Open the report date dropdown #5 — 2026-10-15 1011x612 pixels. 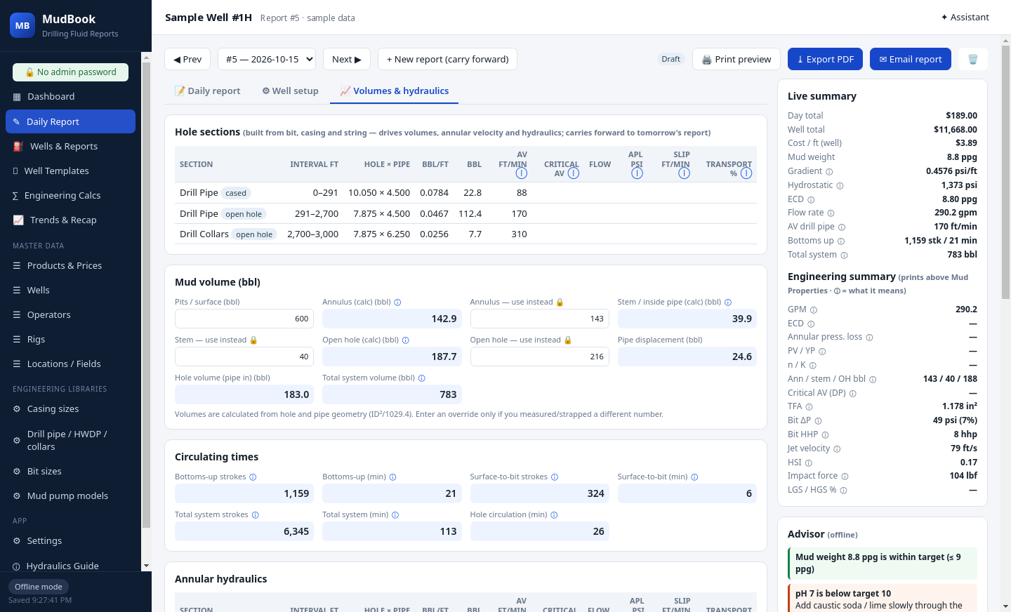[267, 59]
